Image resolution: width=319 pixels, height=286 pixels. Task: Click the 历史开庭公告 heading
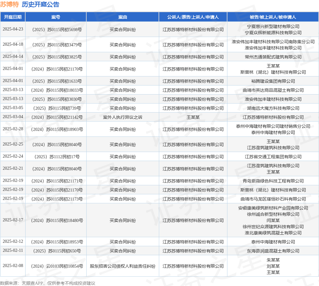coord(40,4)
